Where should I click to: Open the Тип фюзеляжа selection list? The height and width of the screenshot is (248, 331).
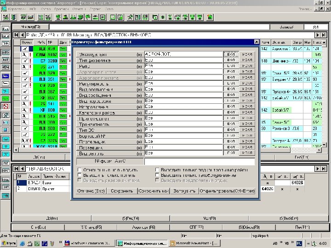coord(110,60)
